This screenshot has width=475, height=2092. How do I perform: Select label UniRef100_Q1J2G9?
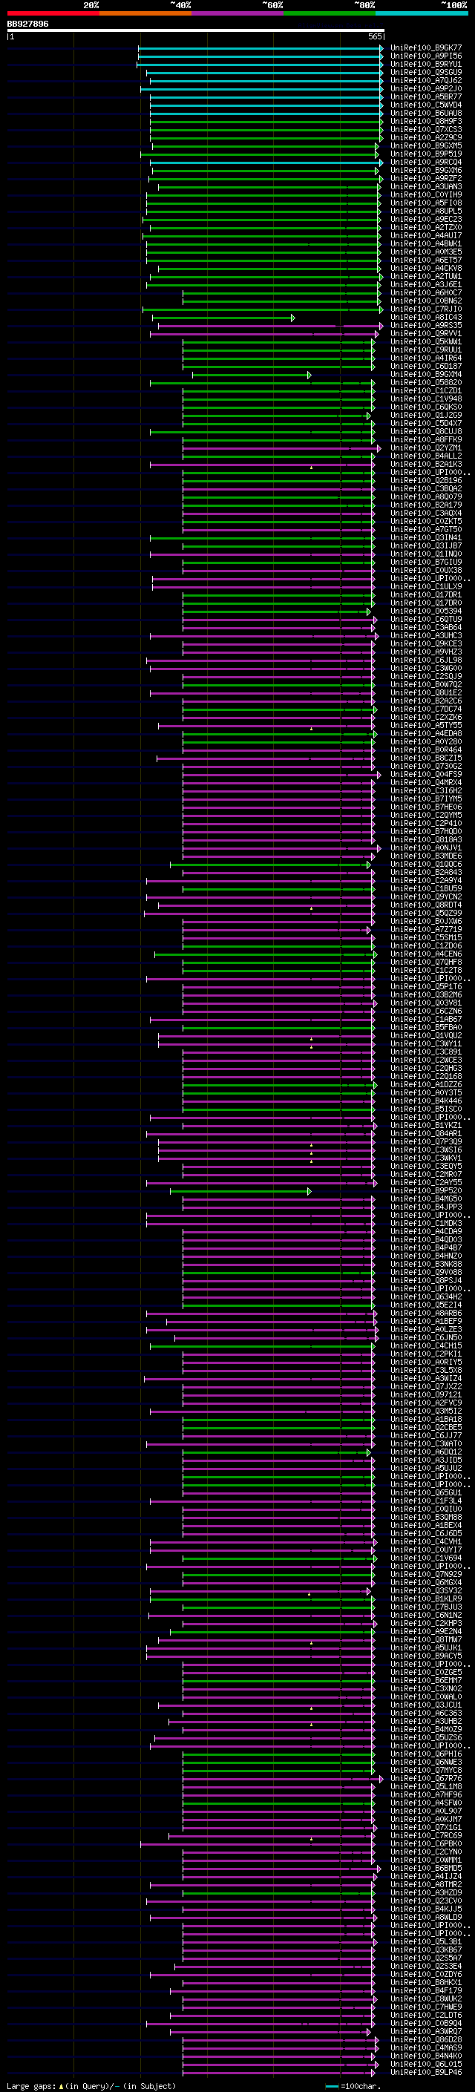point(426,416)
